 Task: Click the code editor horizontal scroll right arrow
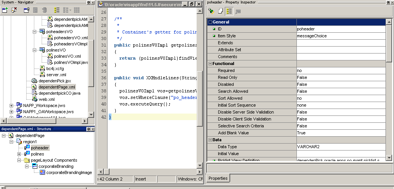click(x=200, y=172)
